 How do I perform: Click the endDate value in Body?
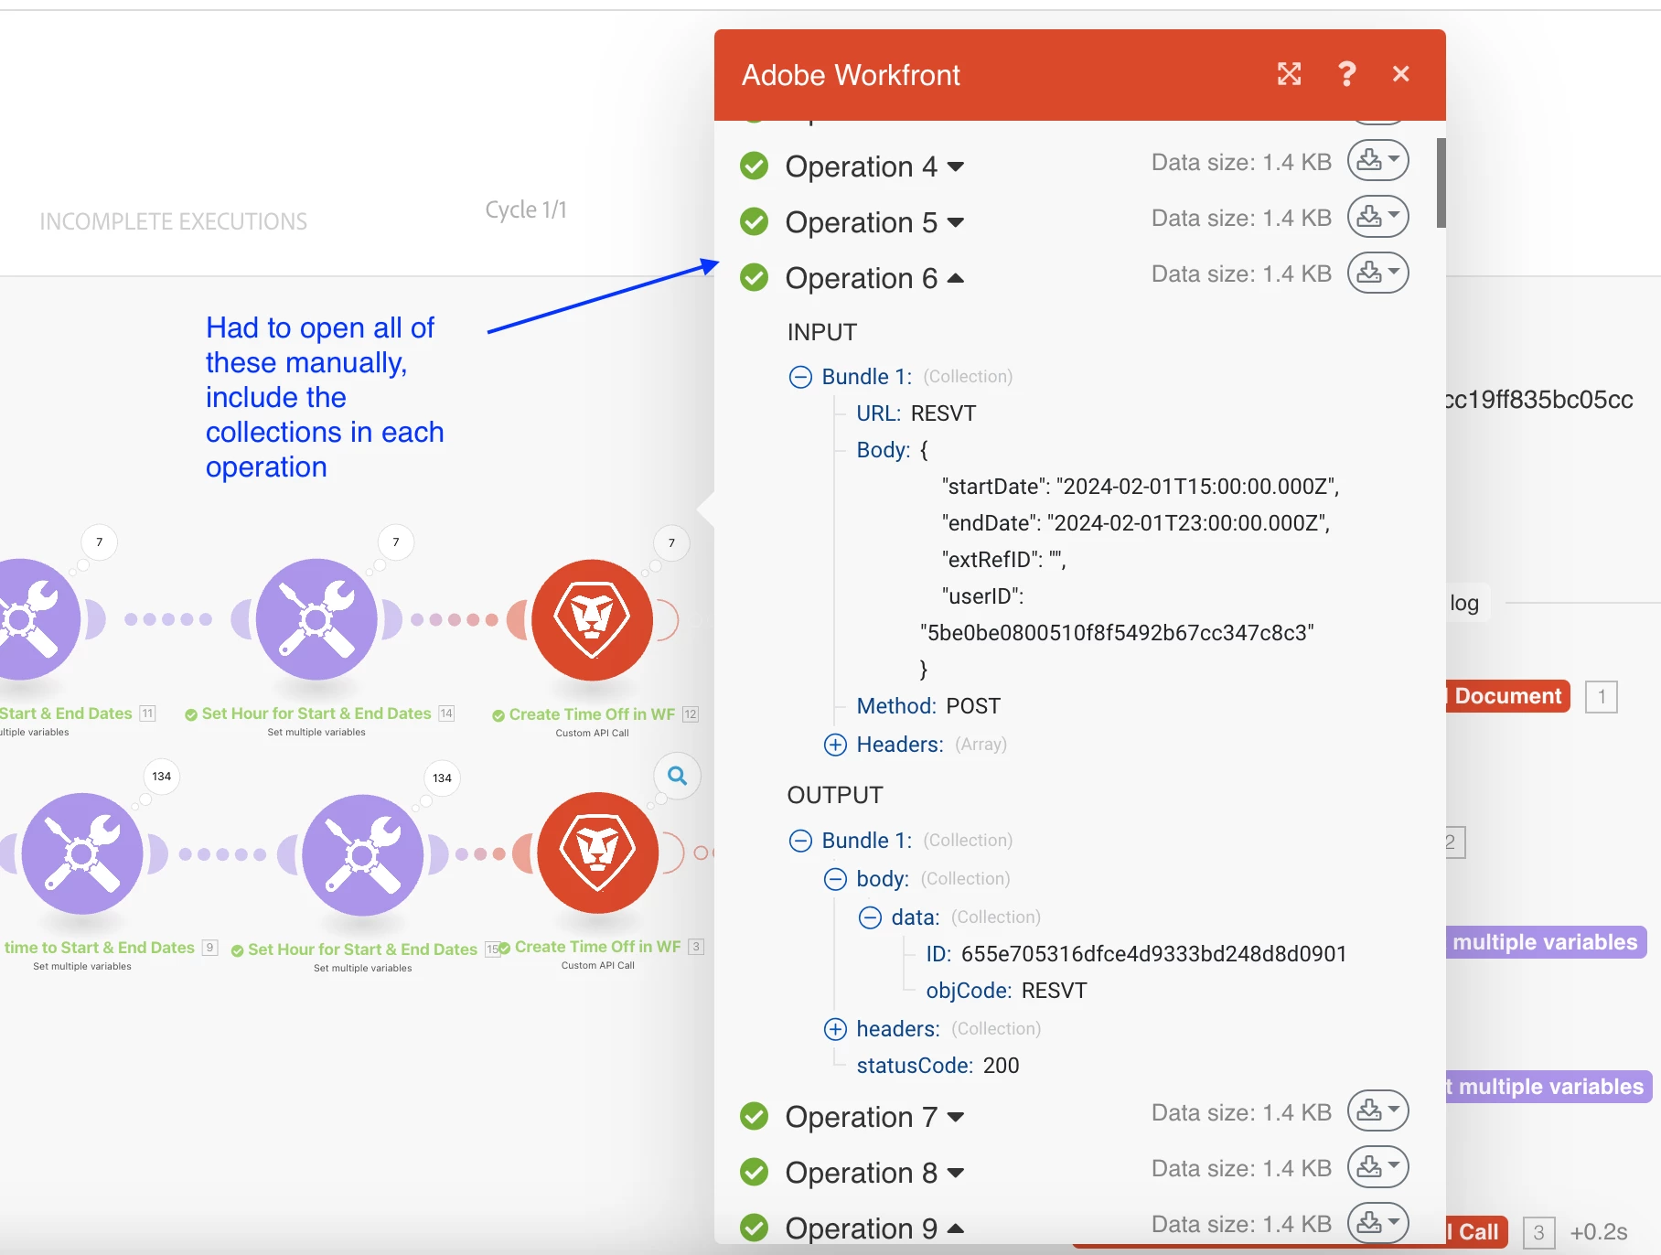coord(1188,523)
